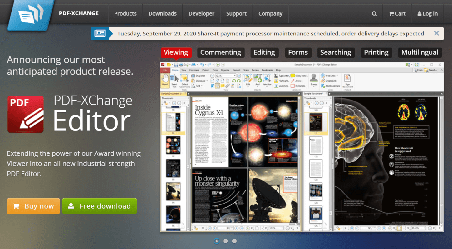The height and width of the screenshot is (249, 452).
Task: Select the Forms feature tab
Action: [298, 52]
